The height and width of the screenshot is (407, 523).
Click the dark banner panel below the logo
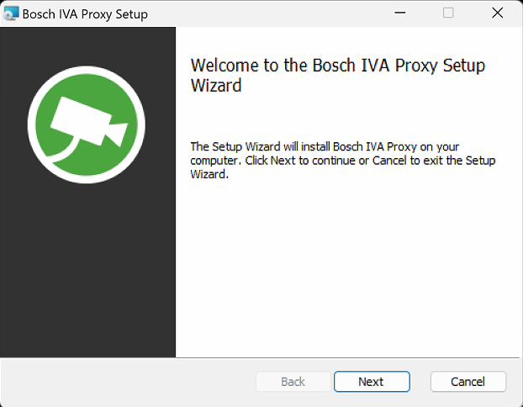[87, 269]
